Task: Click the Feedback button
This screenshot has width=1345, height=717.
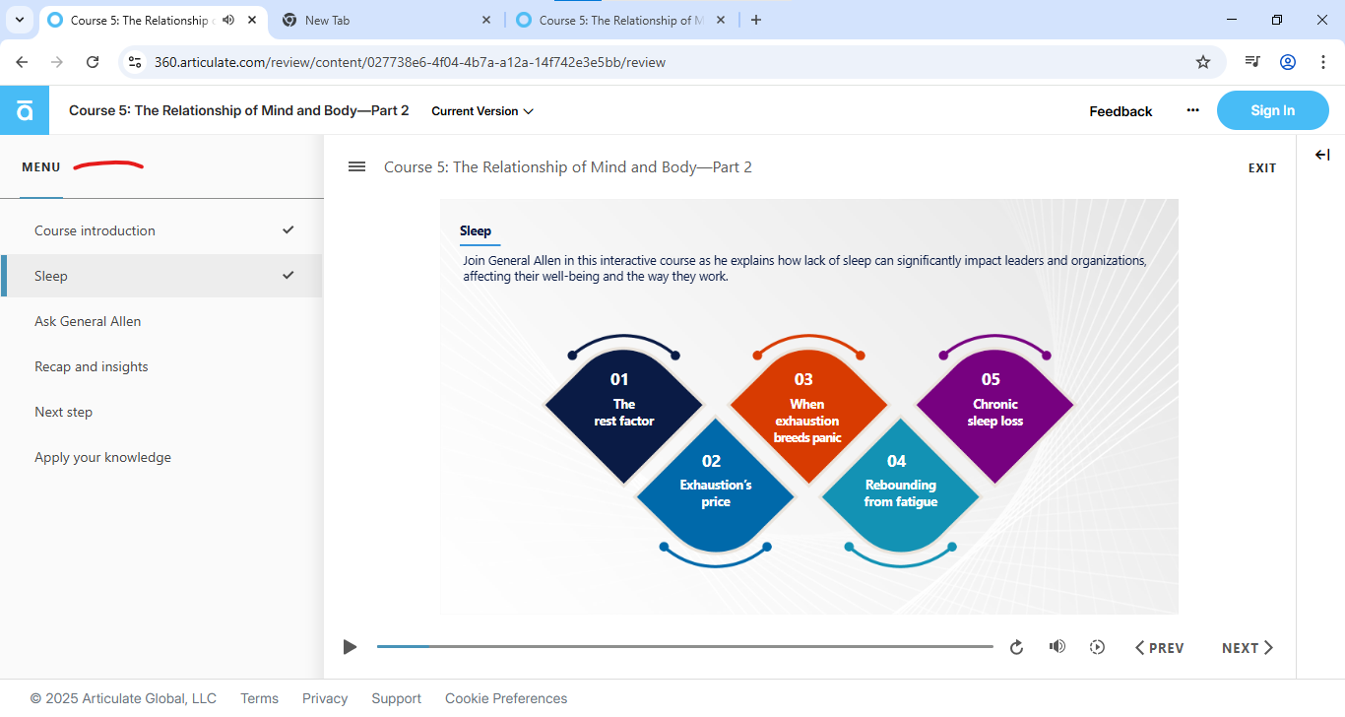Action: tap(1121, 111)
